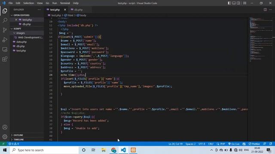Open the View menu
275x154 pixels.
[x=40, y=3]
